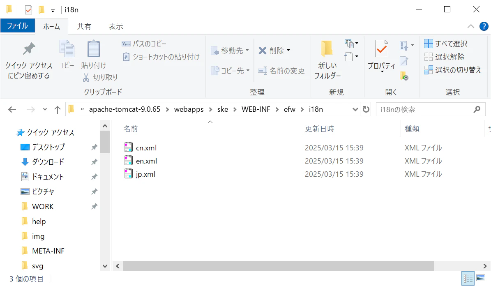Click すべて選択 to select all
Screen dimensions: 491x286
click(x=446, y=44)
